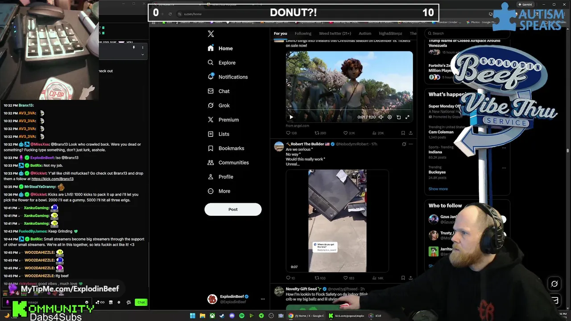Reload the browser page

(x=170, y=14)
